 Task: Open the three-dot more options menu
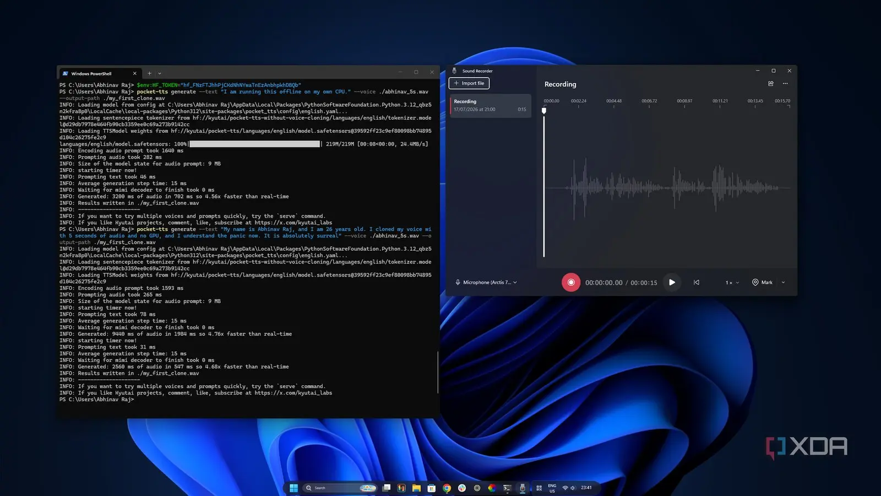785,84
